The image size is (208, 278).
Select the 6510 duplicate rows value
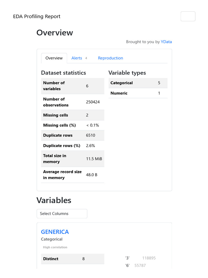pyautogui.click(x=91, y=135)
